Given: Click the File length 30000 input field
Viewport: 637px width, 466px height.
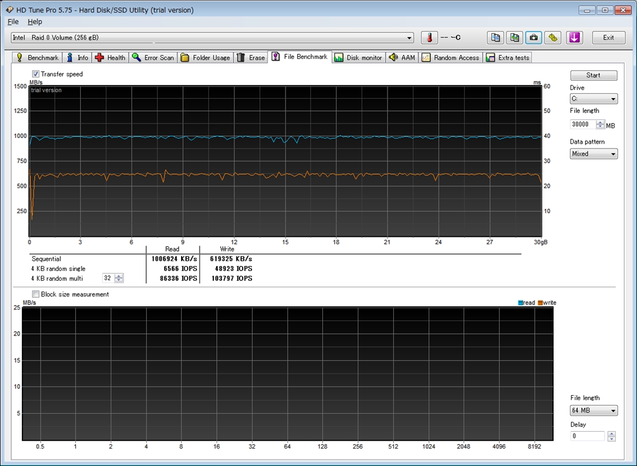Looking at the screenshot, I should (x=583, y=124).
